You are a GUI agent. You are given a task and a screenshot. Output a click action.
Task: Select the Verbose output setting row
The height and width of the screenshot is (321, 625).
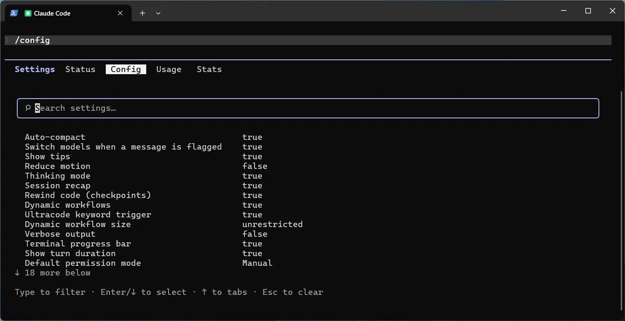(146, 234)
